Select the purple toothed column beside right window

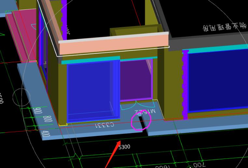[185, 84]
